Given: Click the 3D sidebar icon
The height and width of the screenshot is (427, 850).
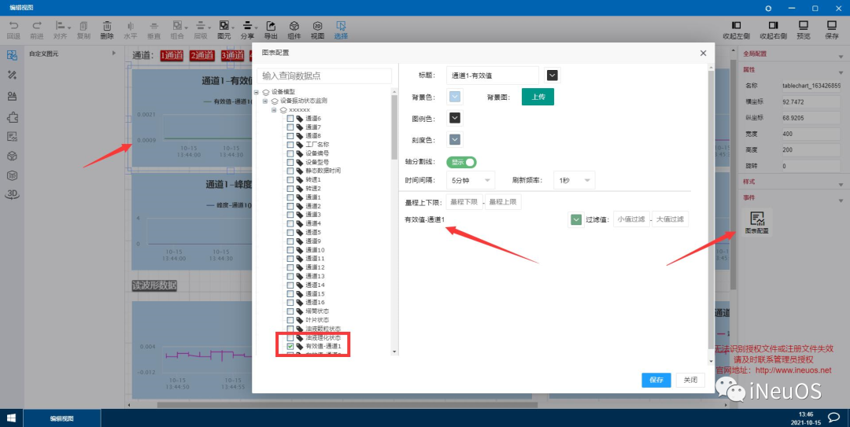Looking at the screenshot, I should [x=12, y=194].
